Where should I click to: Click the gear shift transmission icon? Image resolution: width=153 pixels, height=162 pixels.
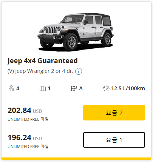(74, 88)
